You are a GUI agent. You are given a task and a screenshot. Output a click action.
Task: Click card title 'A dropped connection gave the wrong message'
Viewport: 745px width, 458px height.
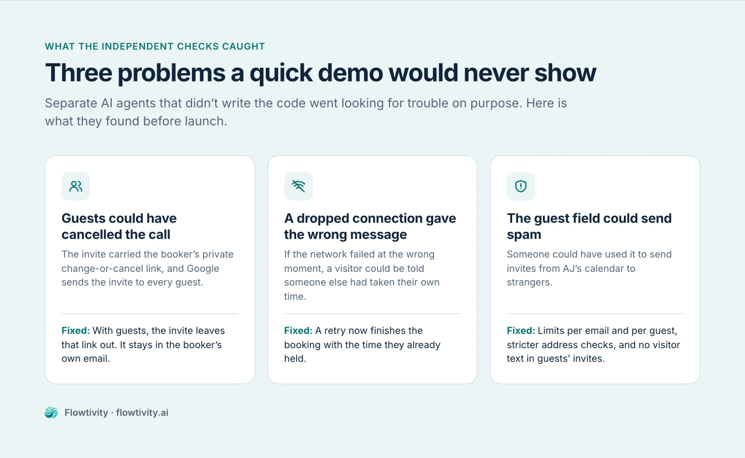coord(370,226)
